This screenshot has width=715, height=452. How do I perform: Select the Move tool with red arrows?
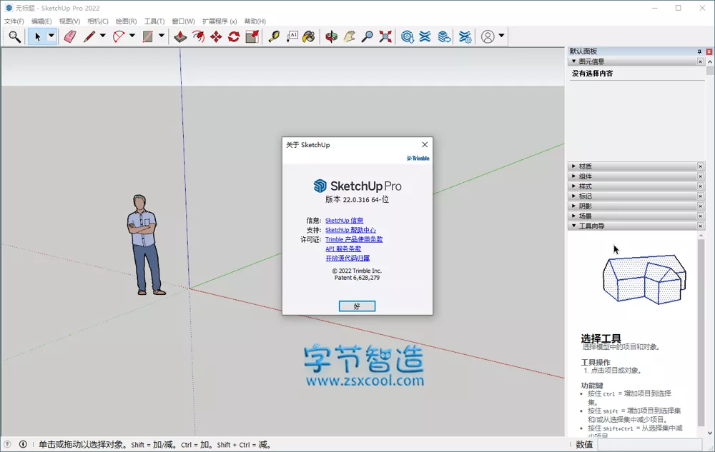pyautogui.click(x=216, y=36)
